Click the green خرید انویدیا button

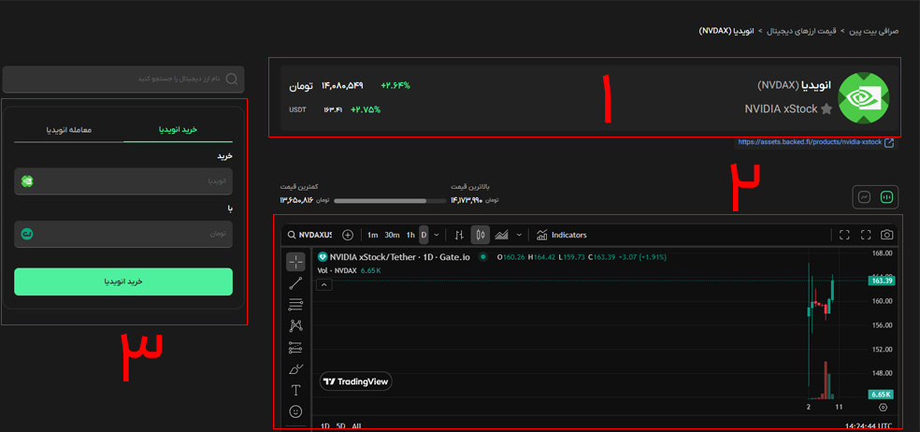(x=123, y=281)
